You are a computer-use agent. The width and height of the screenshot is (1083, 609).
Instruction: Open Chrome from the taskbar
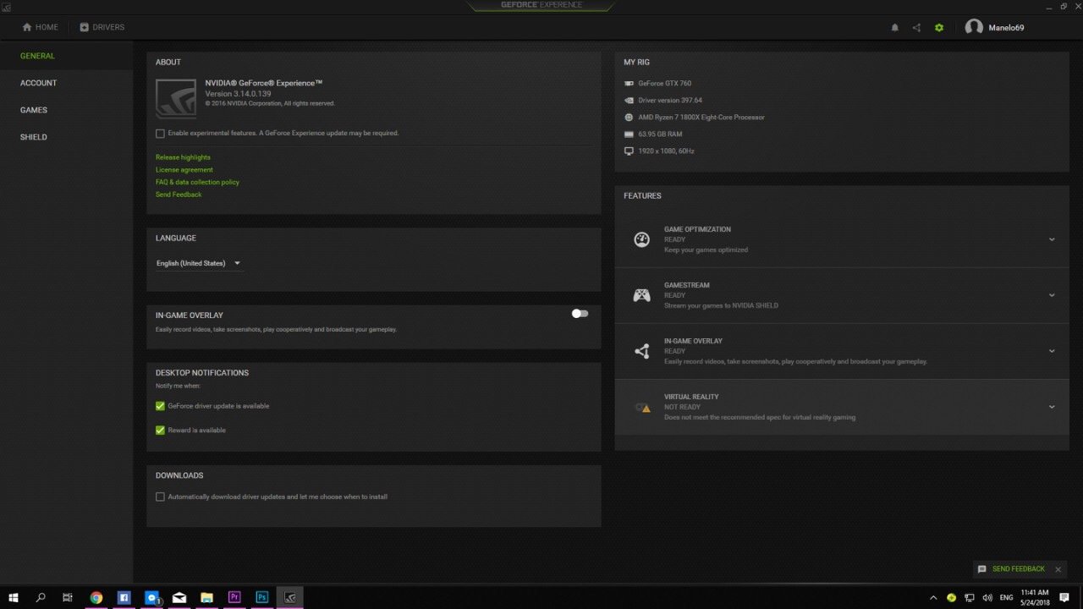click(x=96, y=597)
